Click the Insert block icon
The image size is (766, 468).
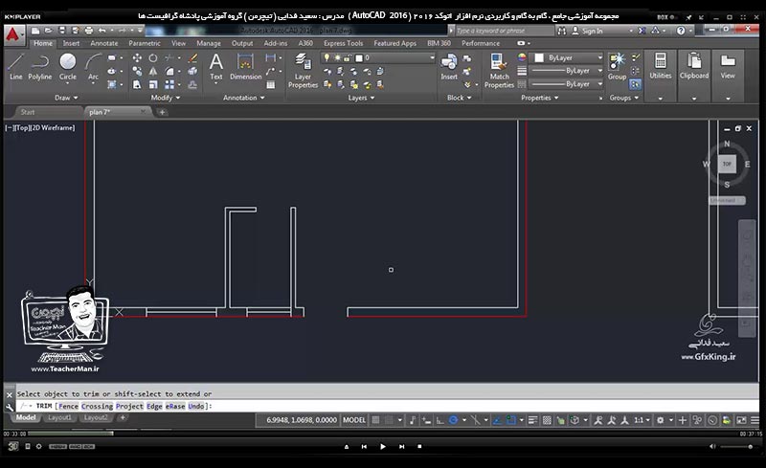[448, 66]
